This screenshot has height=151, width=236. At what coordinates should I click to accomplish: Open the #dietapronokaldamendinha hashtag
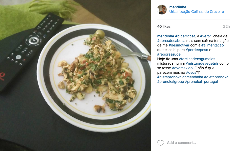coord(180,77)
